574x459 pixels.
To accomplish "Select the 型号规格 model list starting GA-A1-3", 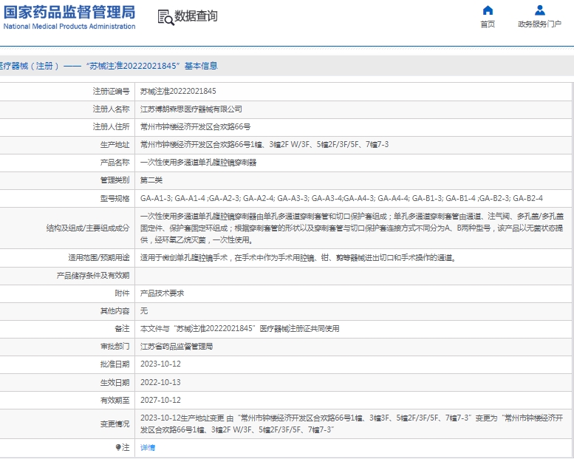I will coord(341,198).
